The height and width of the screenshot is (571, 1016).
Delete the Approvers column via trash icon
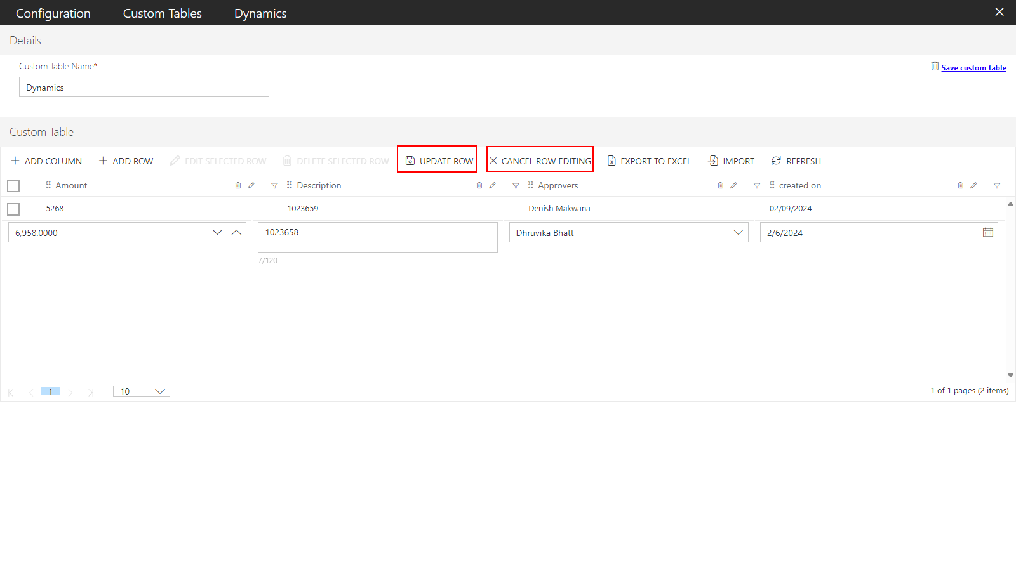pyautogui.click(x=721, y=185)
